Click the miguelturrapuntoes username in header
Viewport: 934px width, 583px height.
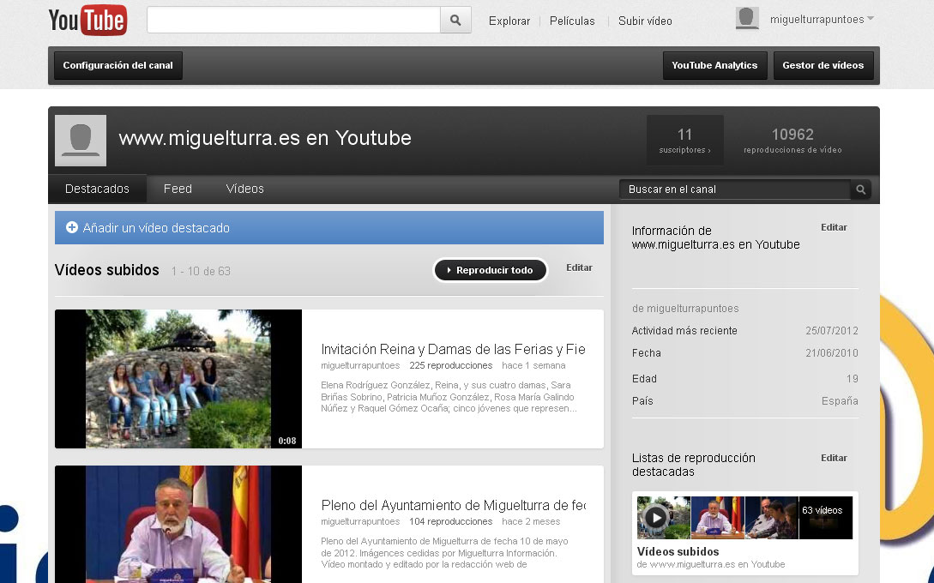click(x=816, y=20)
